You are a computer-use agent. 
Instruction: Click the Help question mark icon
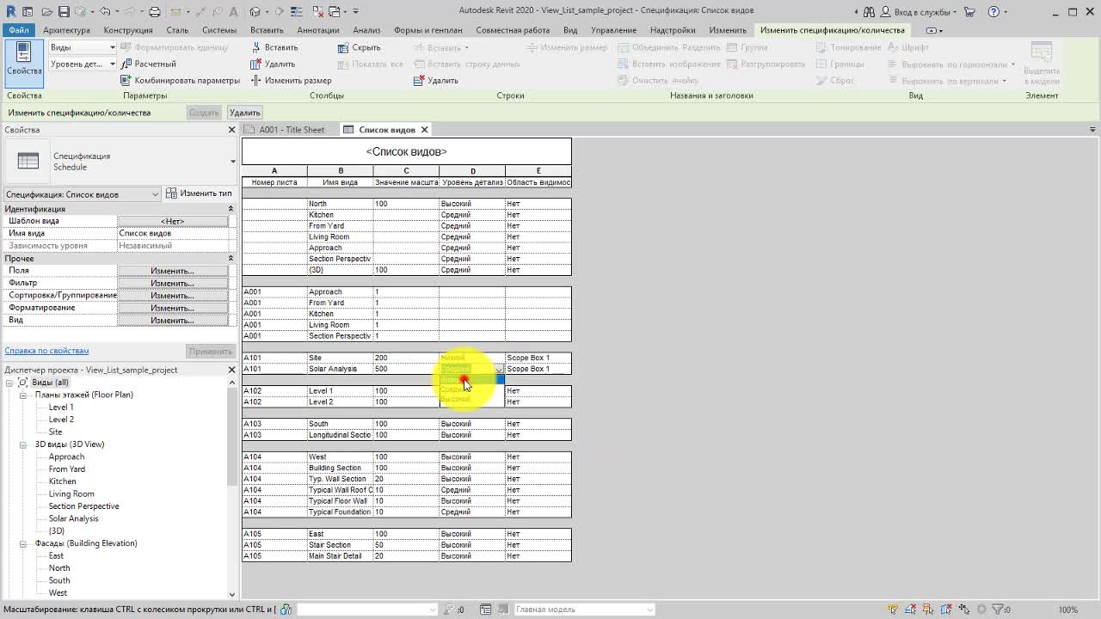[994, 12]
